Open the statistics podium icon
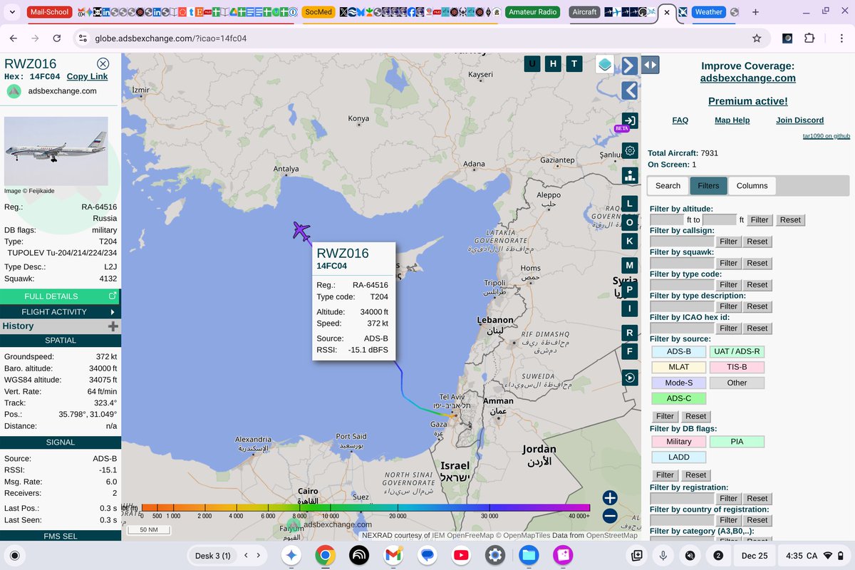The image size is (855, 570). 629,175
